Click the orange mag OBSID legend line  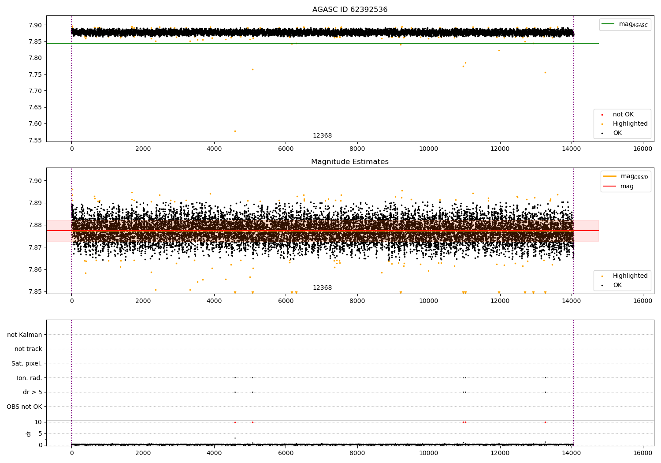[610, 176]
